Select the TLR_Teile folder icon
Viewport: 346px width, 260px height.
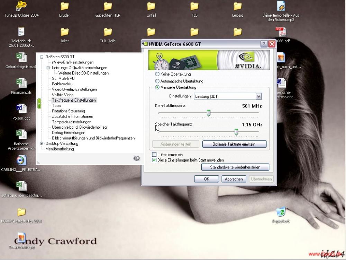pos(108,32)
